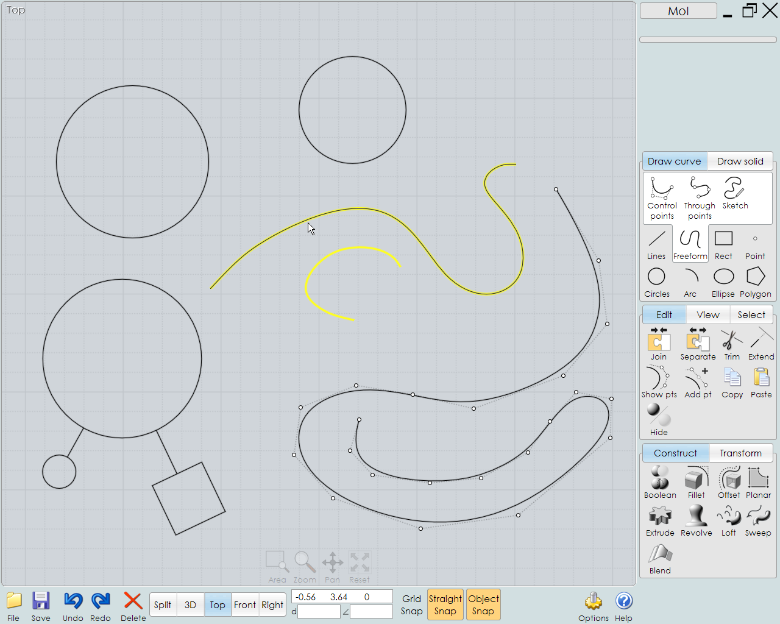Screen dimensions: 780x624
Task: Disable Straight Snap
Action: 445,604
